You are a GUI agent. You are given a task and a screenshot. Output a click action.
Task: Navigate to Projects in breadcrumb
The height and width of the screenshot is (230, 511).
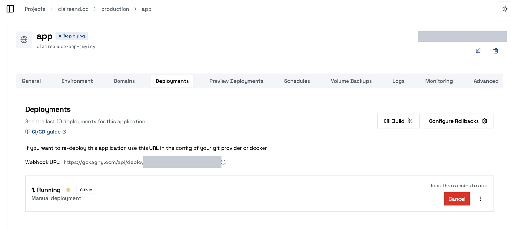point(35,9)
